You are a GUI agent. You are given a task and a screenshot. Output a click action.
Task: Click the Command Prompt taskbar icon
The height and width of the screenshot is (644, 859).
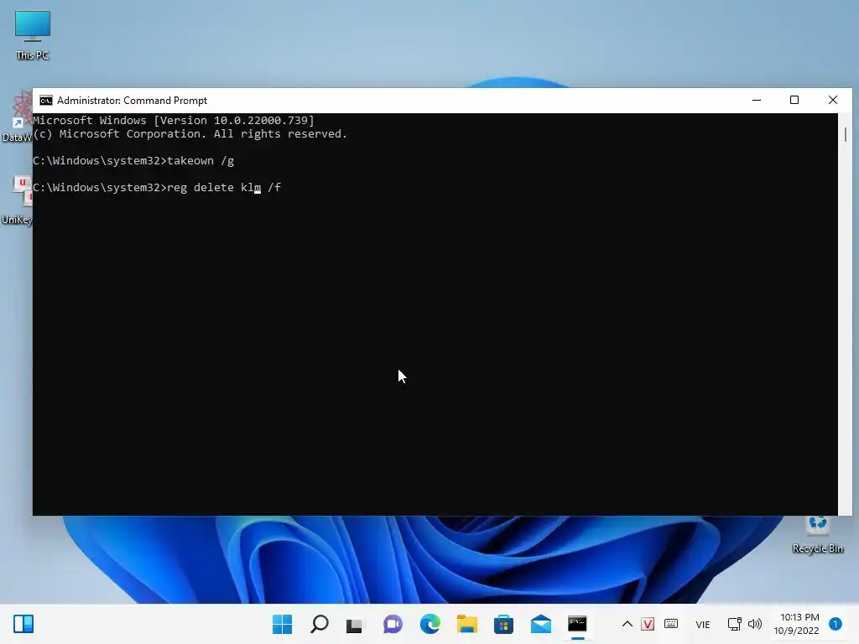[577, 624]
